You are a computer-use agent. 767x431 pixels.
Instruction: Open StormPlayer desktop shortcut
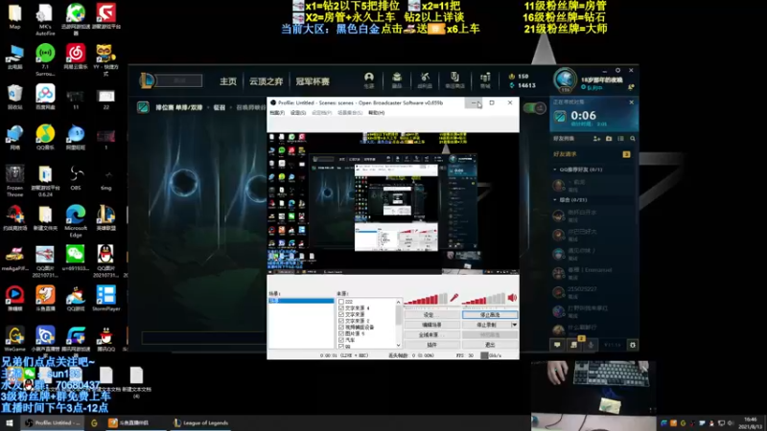pos(105,299)
